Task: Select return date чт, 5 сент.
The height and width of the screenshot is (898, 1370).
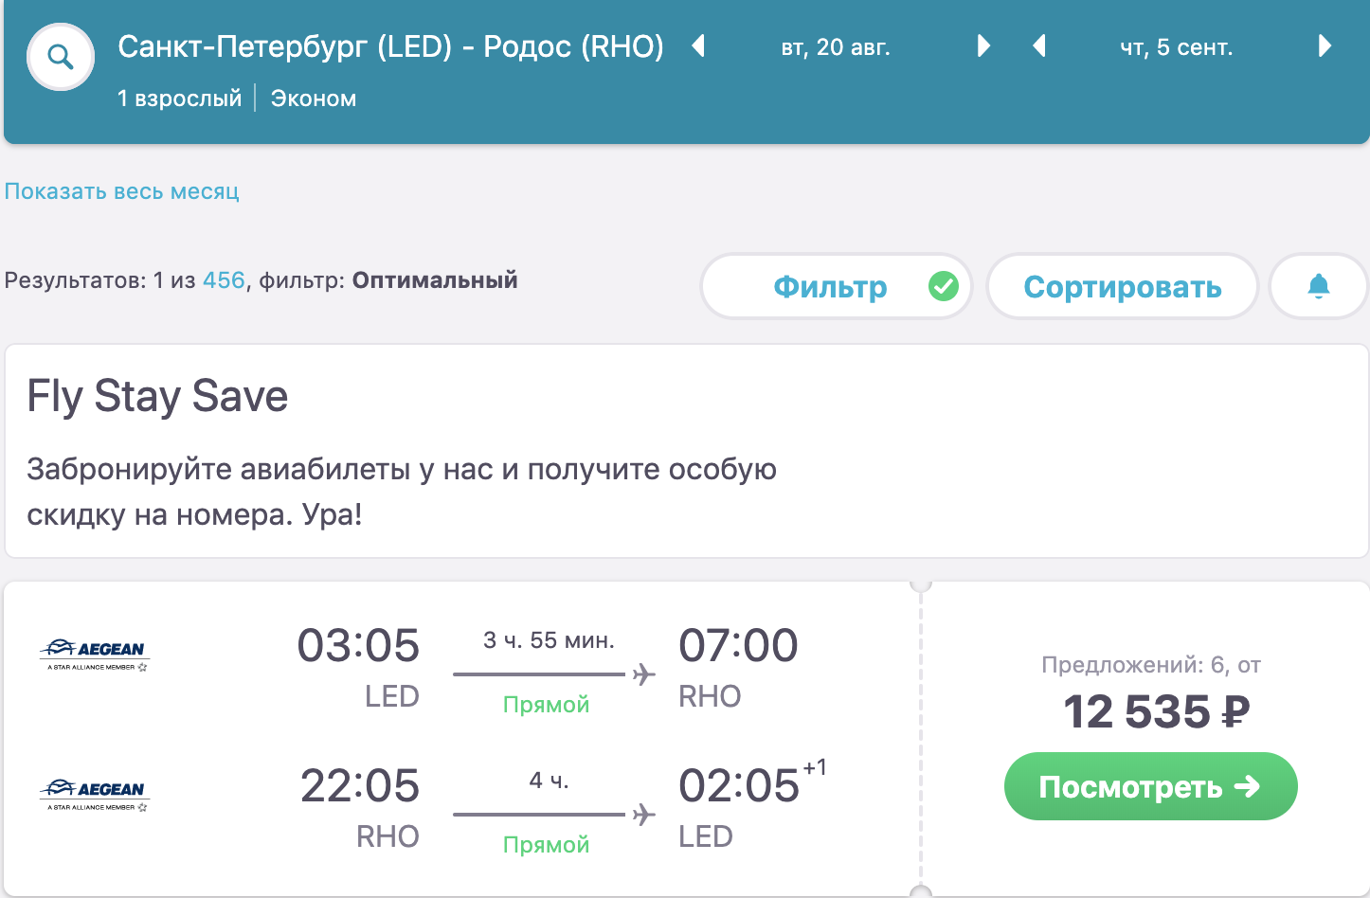Action: tap(1176, 47)
